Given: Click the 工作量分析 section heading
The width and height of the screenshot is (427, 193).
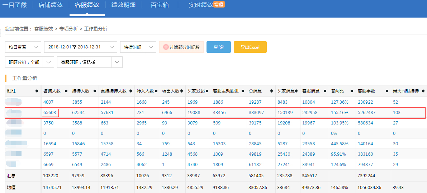Looking at the screenshot, I should tap(25, 78).
